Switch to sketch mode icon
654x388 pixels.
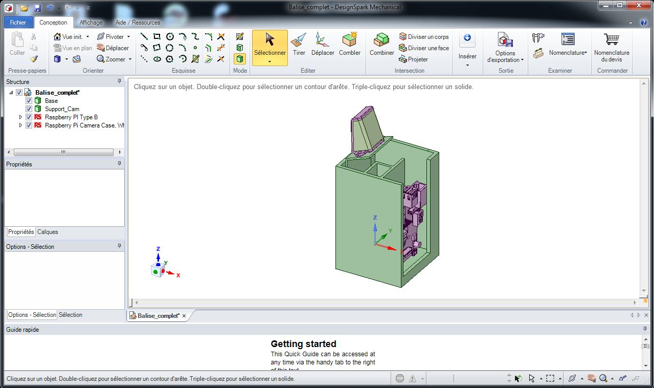(x=240, y=36)
